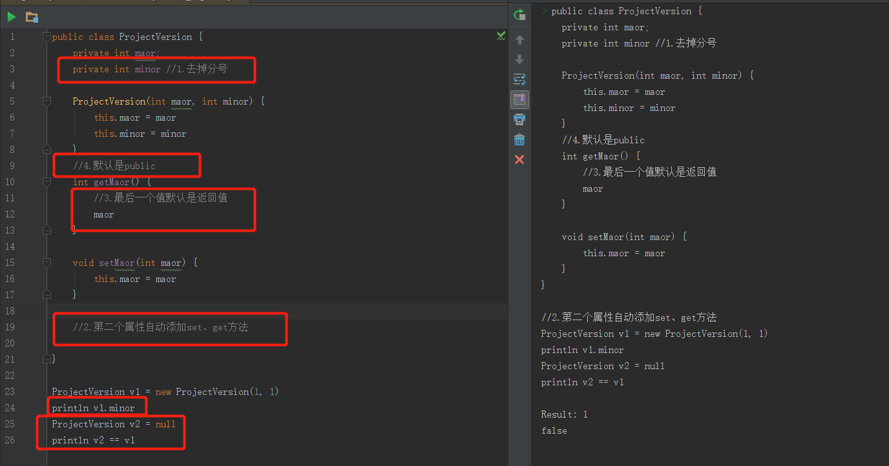Screen dimensions: 889x466
Task: Close the console with red X
Action: point(519,159)
